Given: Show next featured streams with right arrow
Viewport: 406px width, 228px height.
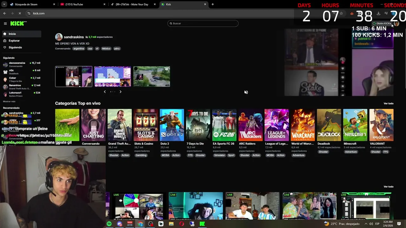Looking at the screenshot, I should pos(120,92).
